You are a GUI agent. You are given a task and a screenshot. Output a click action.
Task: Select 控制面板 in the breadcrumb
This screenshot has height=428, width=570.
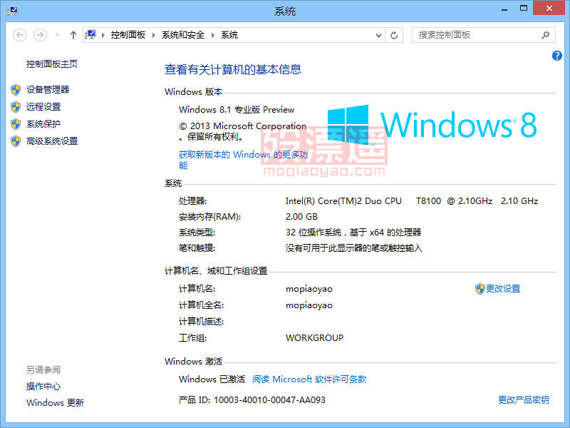pyautogui.click(x=128, y=35)
